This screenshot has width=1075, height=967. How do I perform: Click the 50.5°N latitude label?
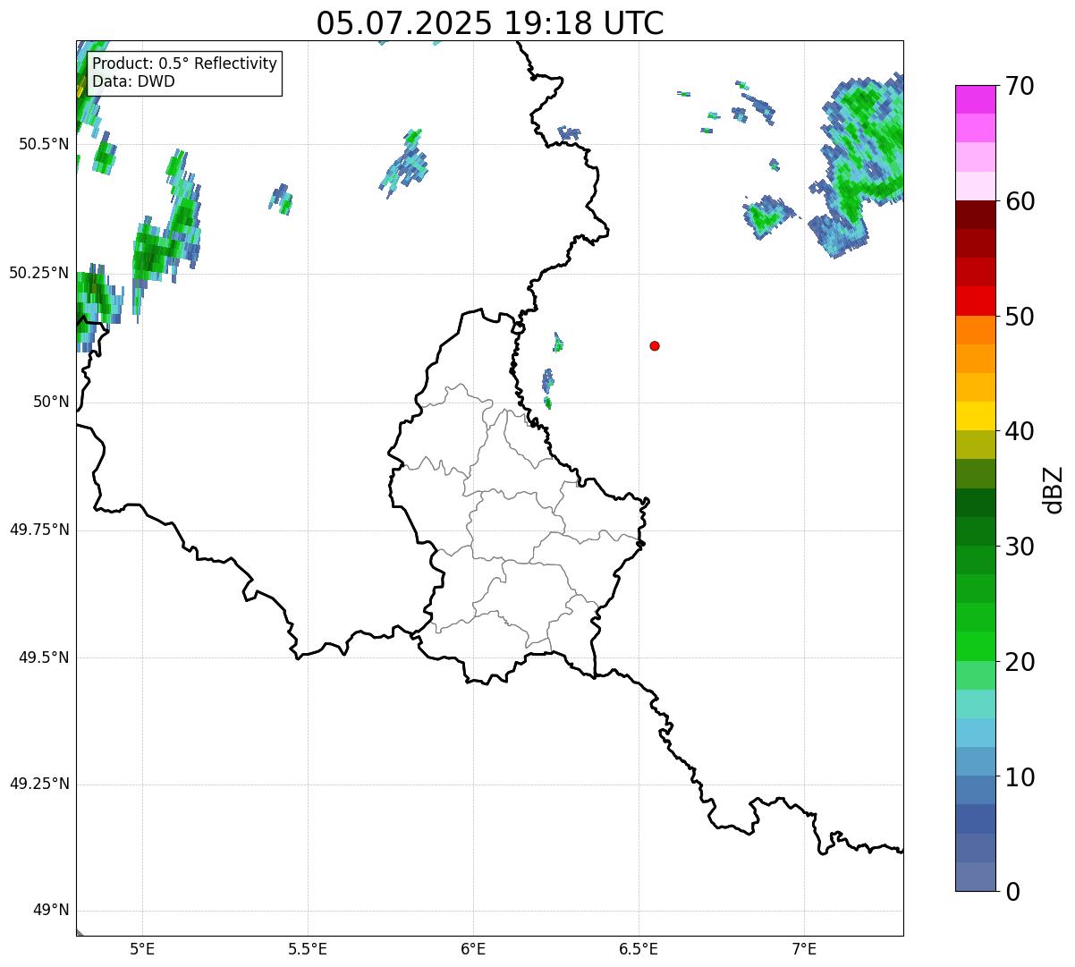pos(44,144)
